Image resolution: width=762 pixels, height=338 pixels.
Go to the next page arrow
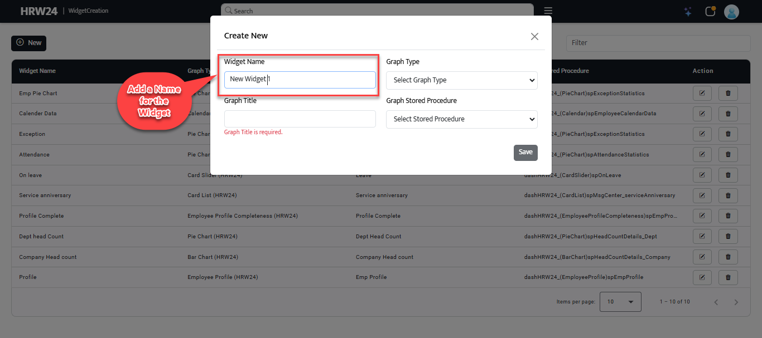[x=736, y=302]
